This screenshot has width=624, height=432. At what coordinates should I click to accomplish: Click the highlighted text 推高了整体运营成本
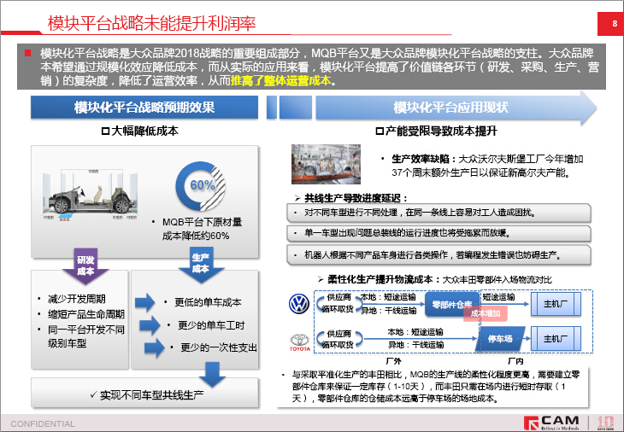coord(281,80)
